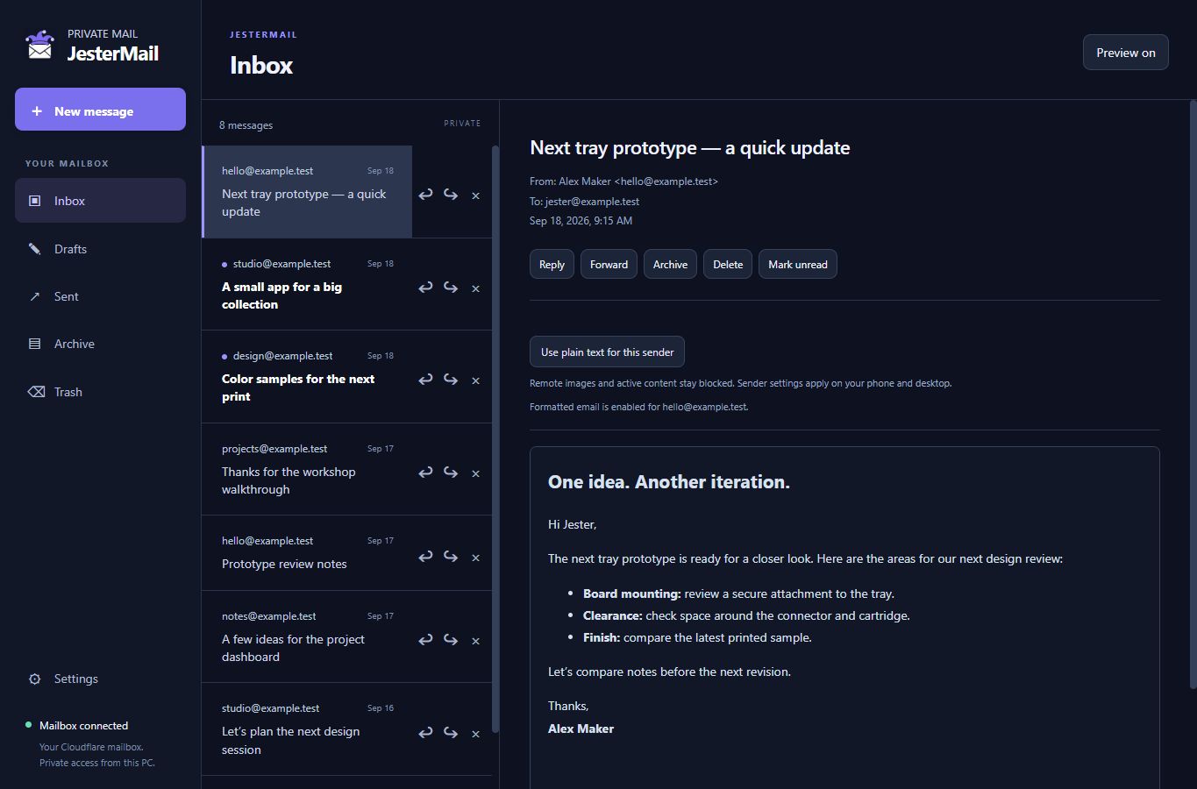Viewport: 1197px width, 789px height.
Task: Open Settings with gear icon
Action: tap(100, 679)
